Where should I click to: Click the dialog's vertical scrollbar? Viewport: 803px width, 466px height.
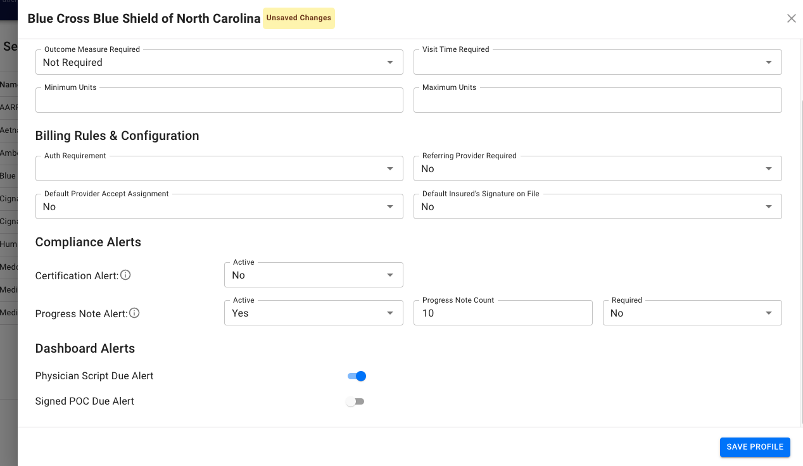(x=800, y=261)
